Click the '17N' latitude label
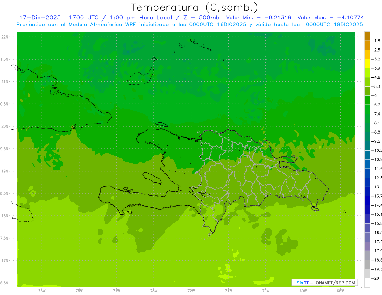Viewport: 382px width, 295px height. [5, 261]
